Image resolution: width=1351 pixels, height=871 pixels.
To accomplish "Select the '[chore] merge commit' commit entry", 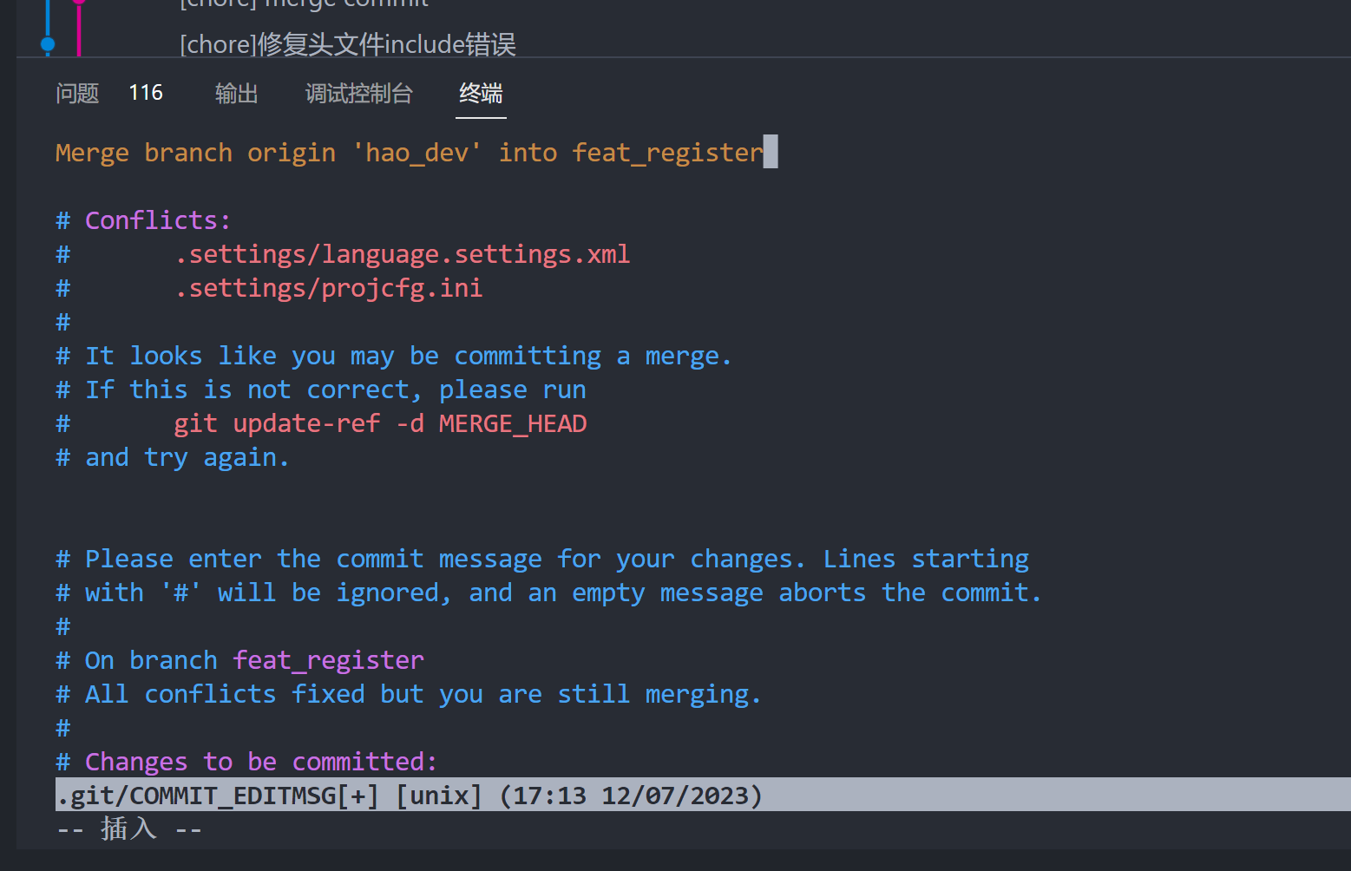I will pos(303,5).
